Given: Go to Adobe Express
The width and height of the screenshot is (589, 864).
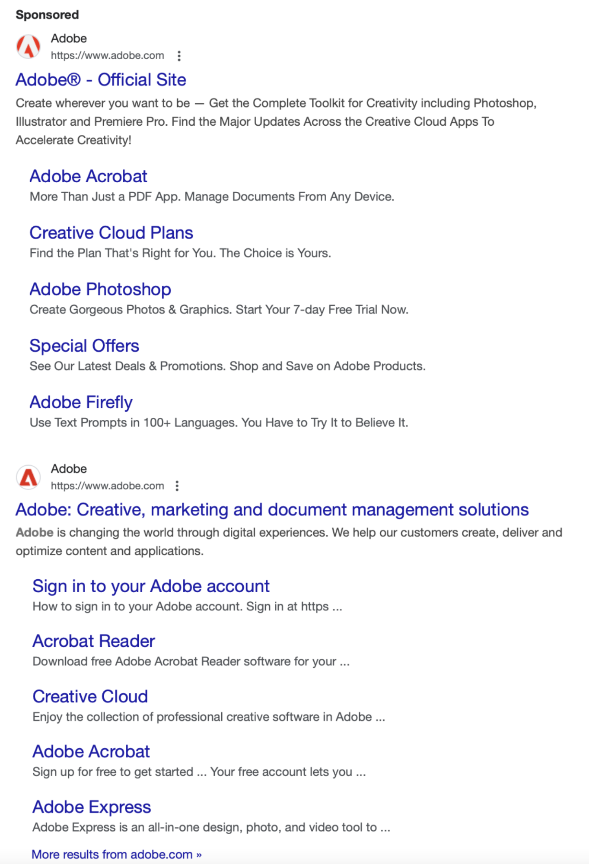Looking at the screenshot, I should pos(92,807).
